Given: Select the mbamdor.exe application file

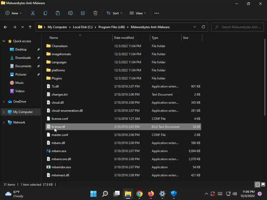Looking at the screenshot, I should tap(123, 167).
